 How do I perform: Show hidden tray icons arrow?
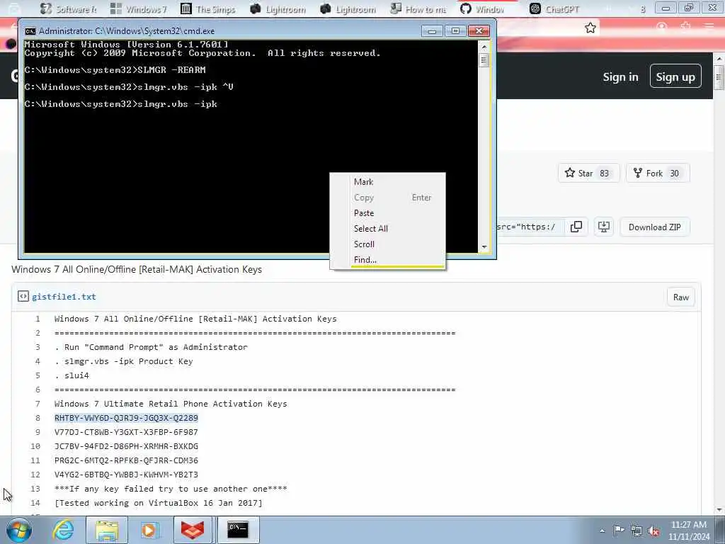tap(602, 531)
